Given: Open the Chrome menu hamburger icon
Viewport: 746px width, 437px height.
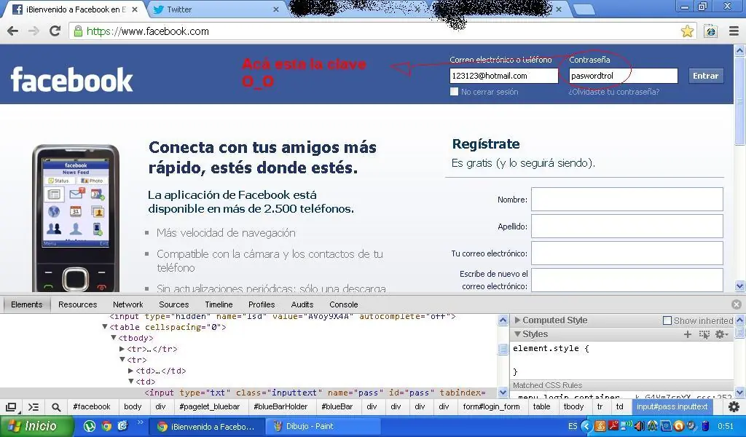Looking at the screenshot, I should [734, 31].
